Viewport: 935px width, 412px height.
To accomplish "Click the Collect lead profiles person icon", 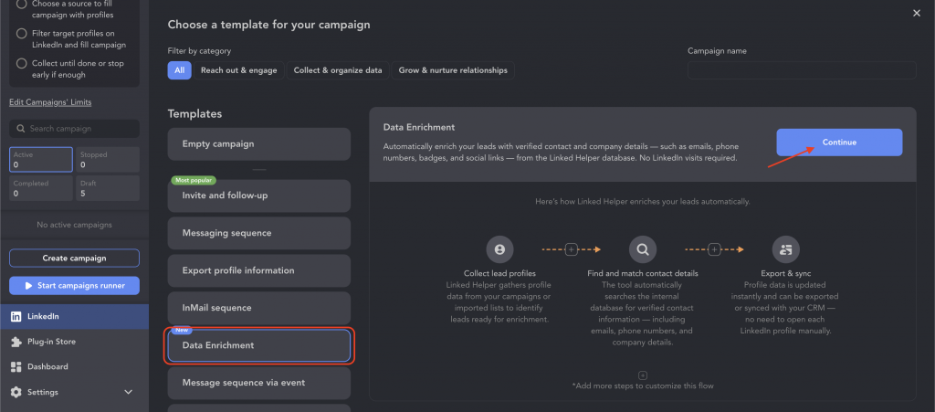I will tap(499, 249).
